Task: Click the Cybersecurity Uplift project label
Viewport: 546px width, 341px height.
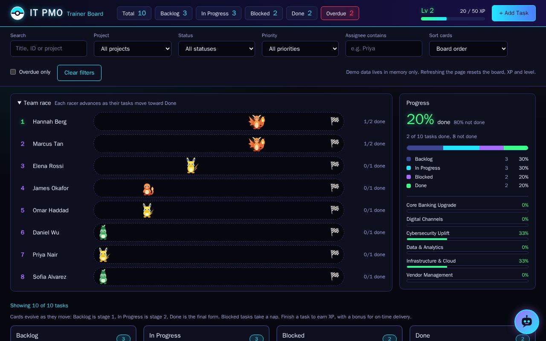Action: point(428,233)
